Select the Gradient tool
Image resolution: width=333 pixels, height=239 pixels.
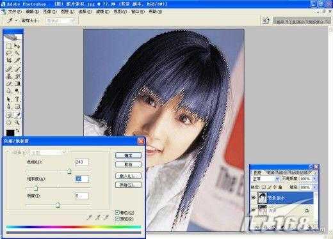17,84
